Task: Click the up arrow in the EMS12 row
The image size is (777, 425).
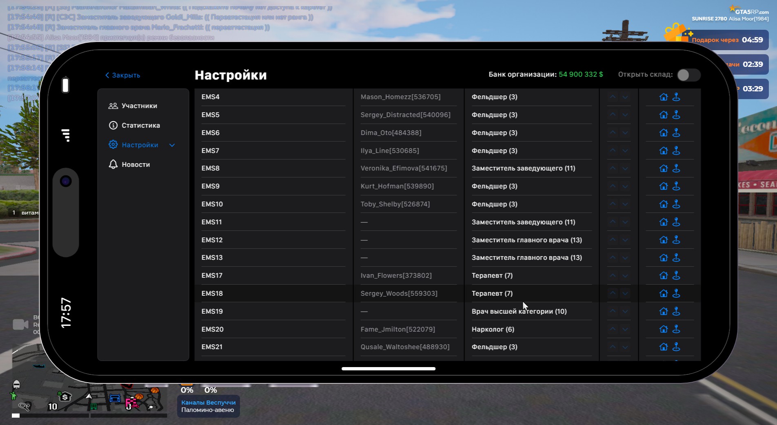Action: (x=613, y=240)
